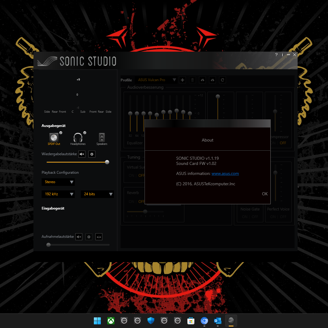This screenshot has width=328, height=328.
Task: Click the info 'i' icon in title bar
Action: click(x=282, y=55)
